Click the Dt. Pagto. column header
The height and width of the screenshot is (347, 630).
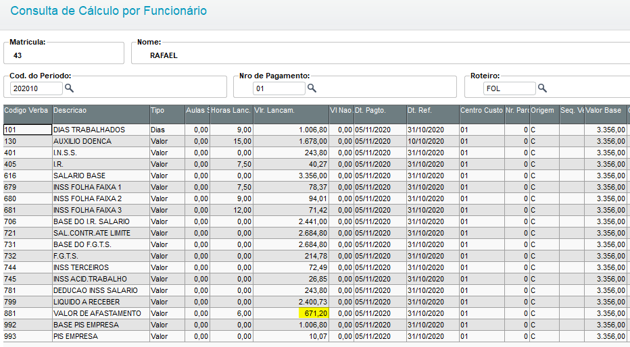coord(380,114)
